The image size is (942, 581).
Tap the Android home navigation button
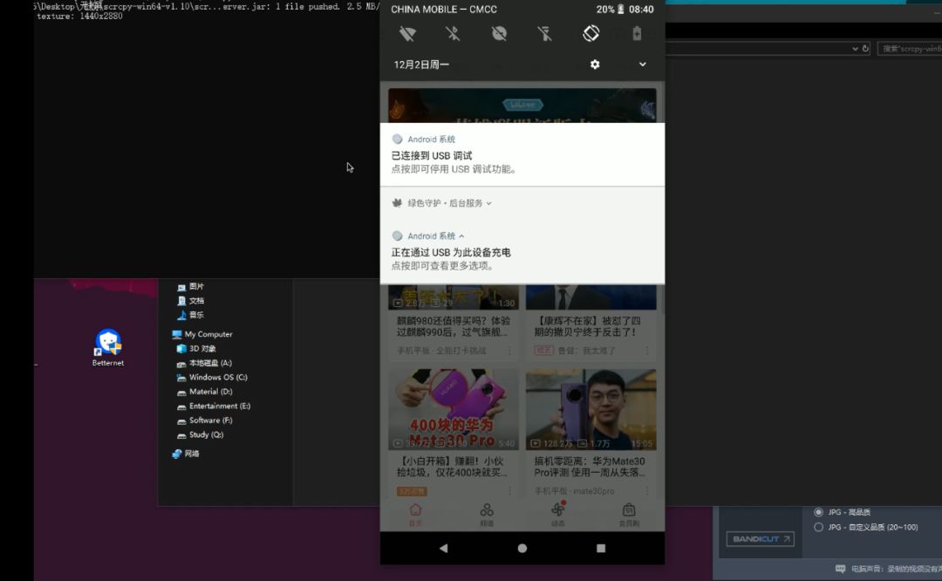tap(522, 548)
